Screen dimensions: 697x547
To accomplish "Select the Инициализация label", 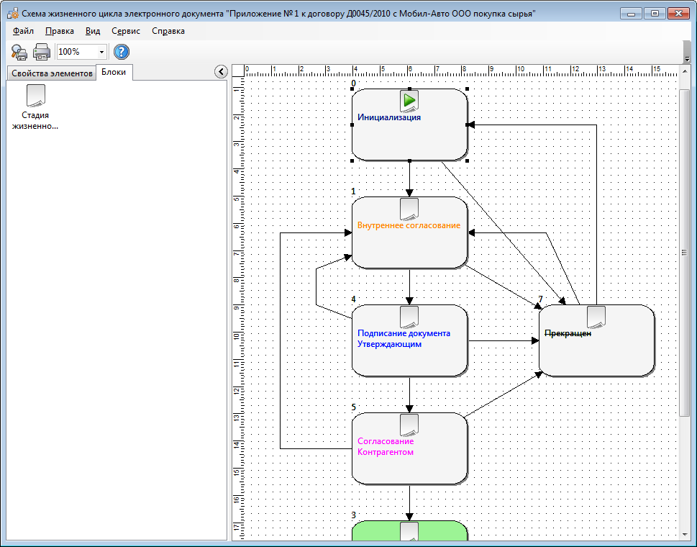I will [389, 117].
